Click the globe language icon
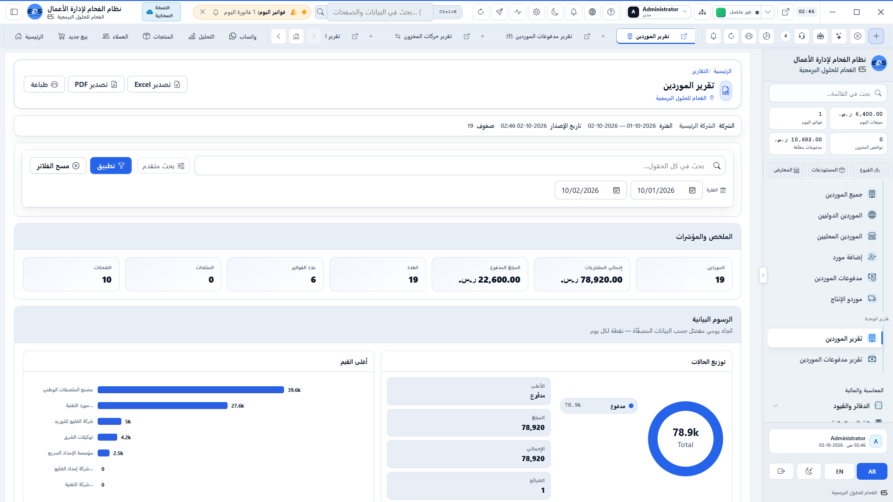The image size is (893, 502). [x=593, y=12]
